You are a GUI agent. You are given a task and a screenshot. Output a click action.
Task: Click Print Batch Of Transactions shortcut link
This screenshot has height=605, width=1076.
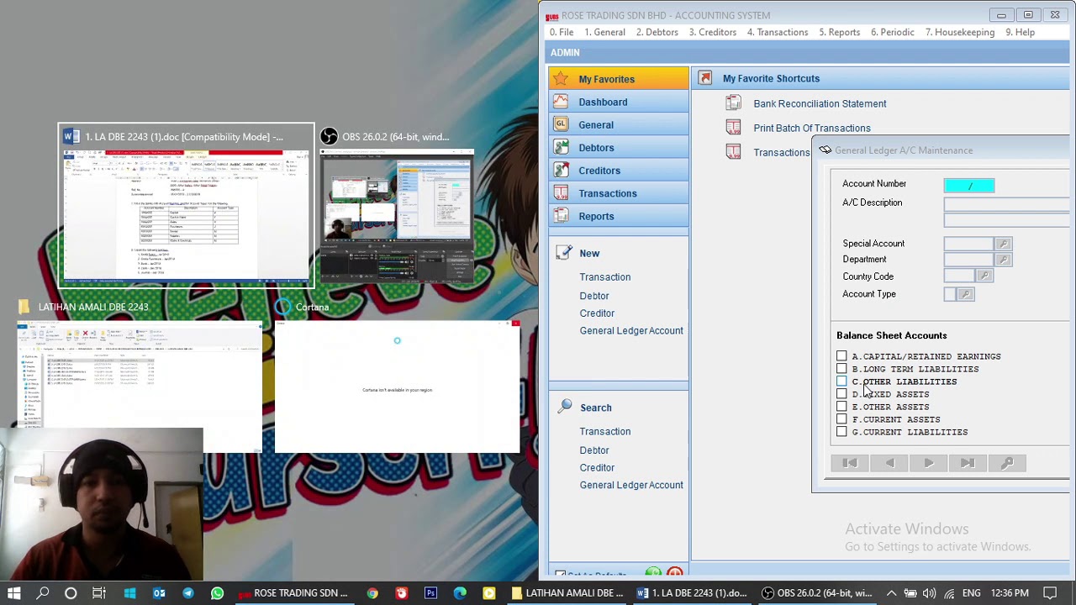point(812,128)
